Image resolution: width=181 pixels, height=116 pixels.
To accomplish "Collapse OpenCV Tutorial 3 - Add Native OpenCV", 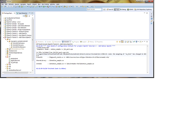I will (x=4, y=37).
